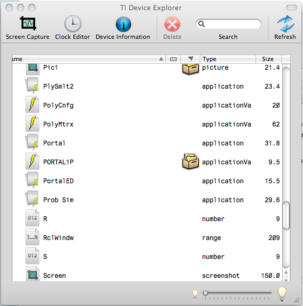Viewport: 303px width, 306px height.
Task: Select the RclWindw entry
Action: (x=58, y=238)
